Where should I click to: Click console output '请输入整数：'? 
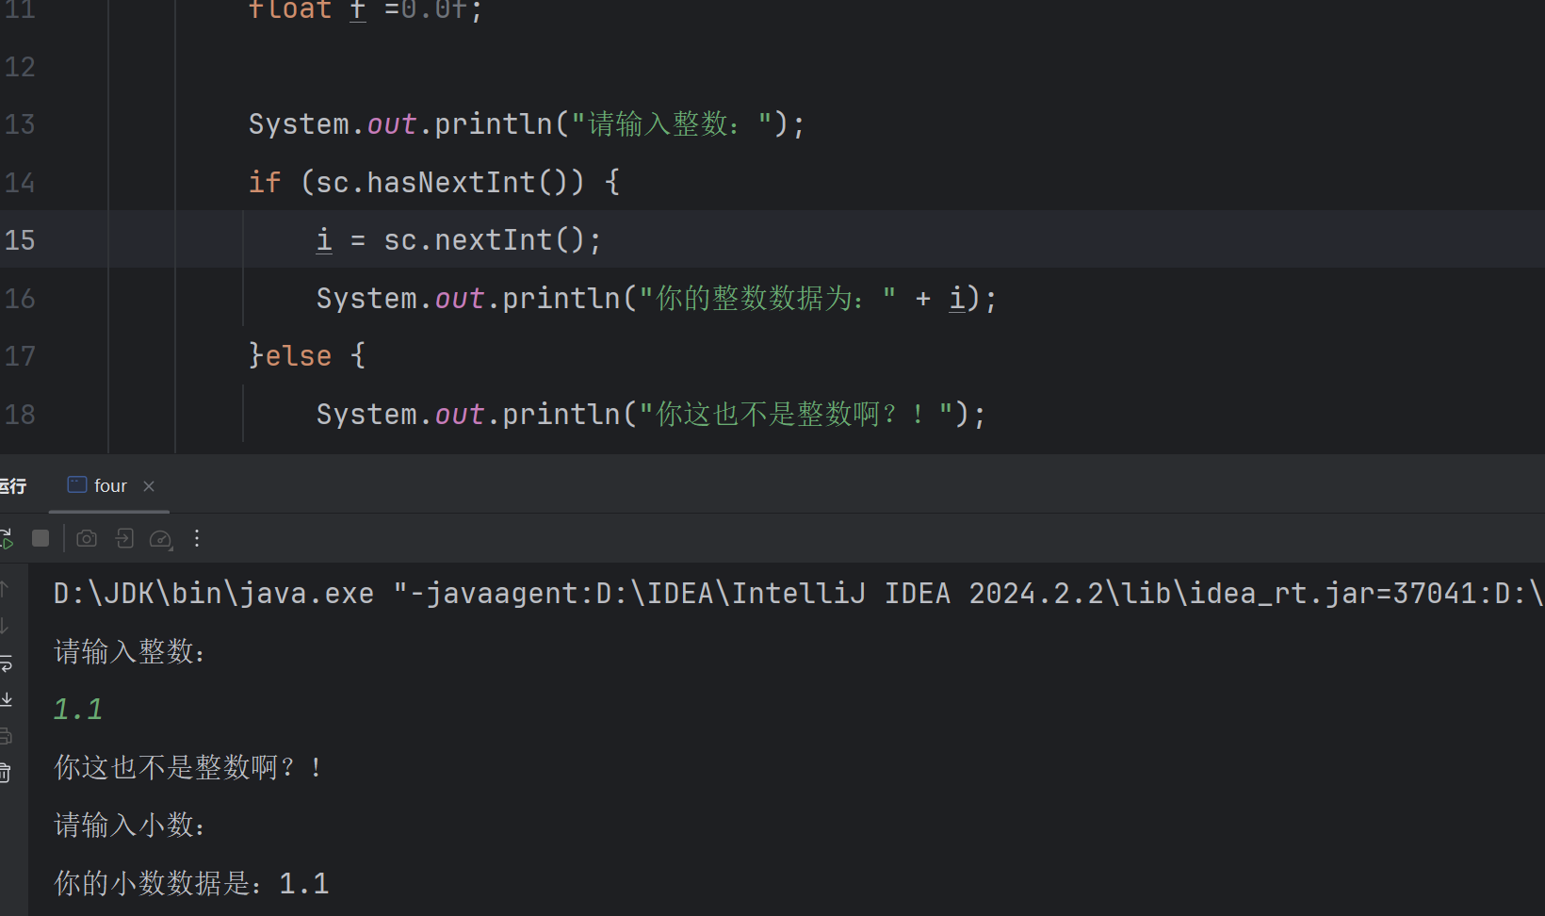130,652
